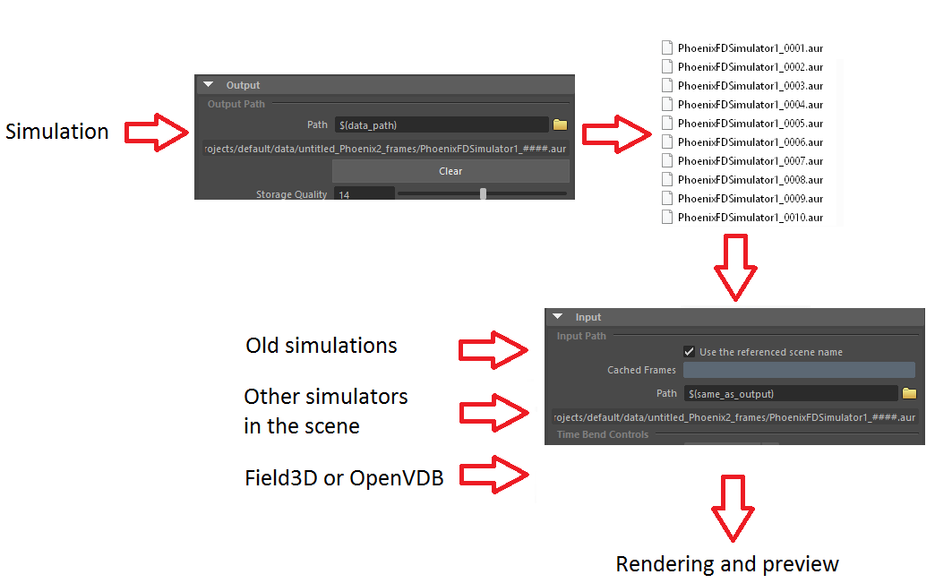The height and width of the screenshot is (583, 935).
Task: Click the 'Output Path' section label
Action: click(x=236, y=104)
